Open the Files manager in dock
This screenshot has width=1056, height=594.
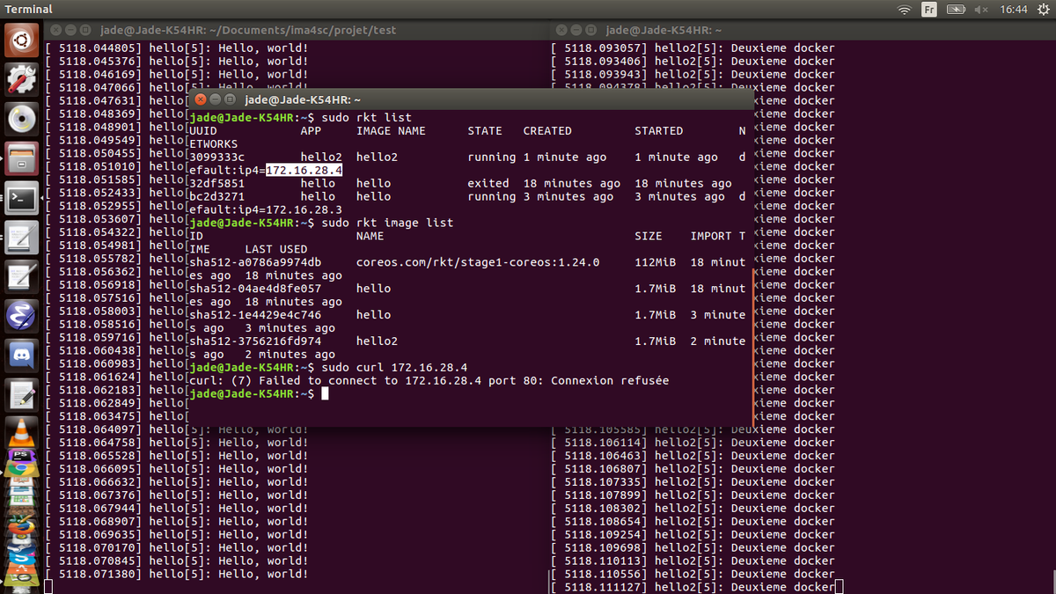coord(21,158)
